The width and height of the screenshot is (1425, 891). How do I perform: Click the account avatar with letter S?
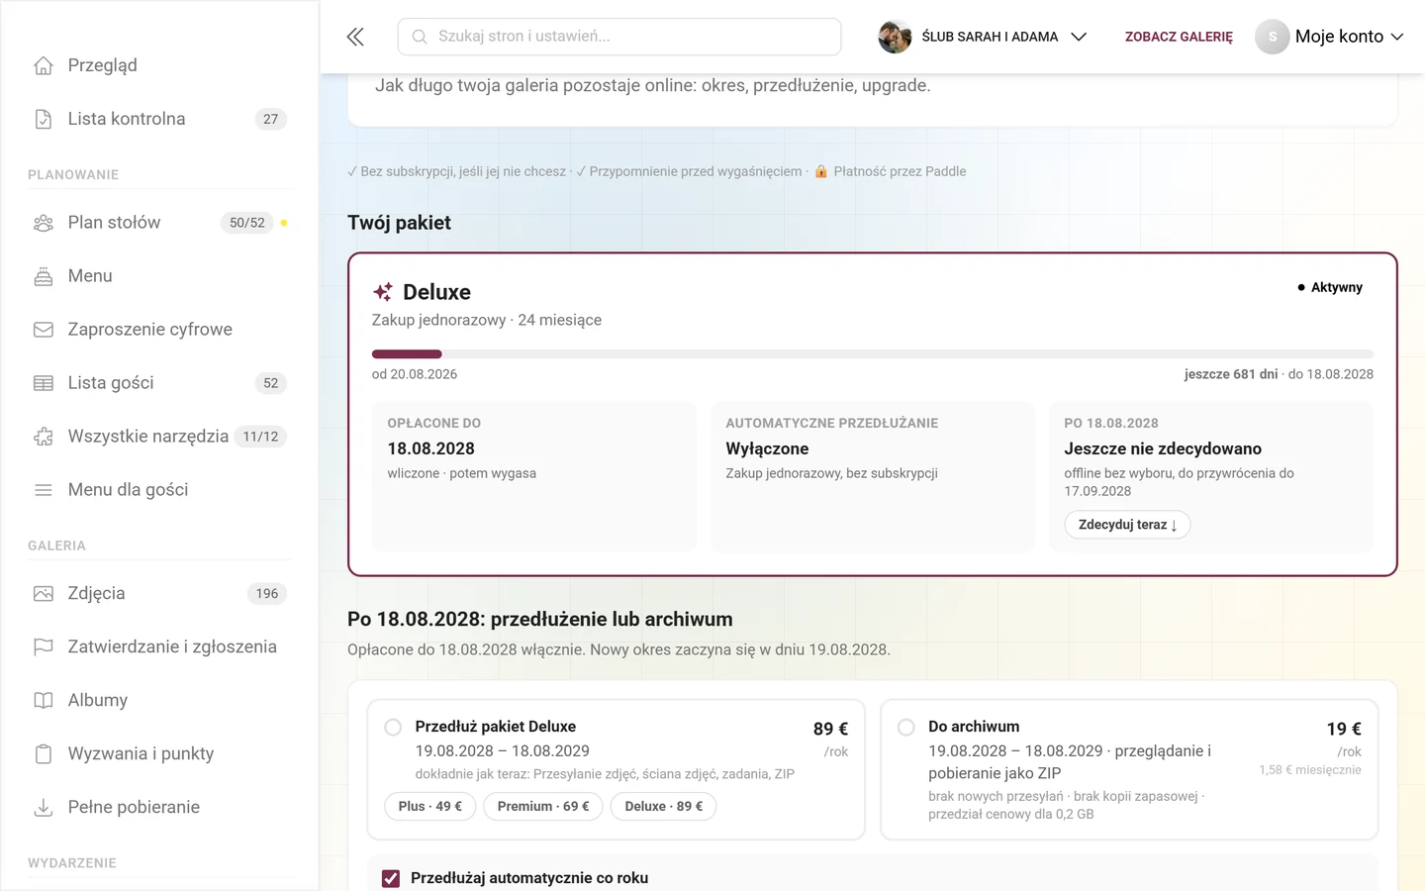(1273, 37)
